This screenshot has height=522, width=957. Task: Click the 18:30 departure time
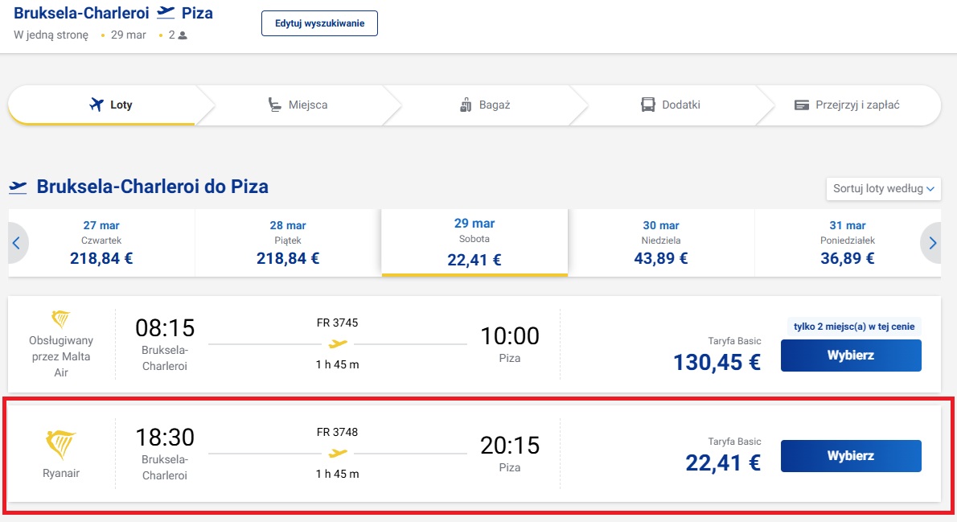[165, 438]
